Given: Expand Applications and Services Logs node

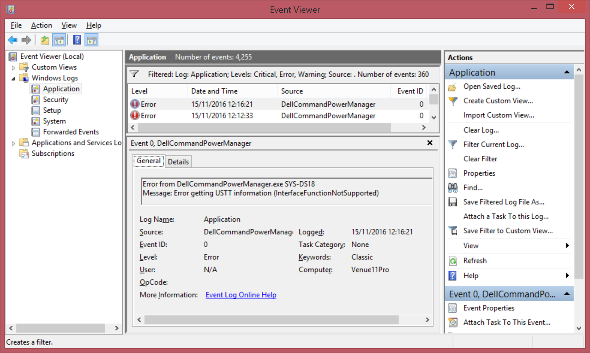Looking at the screenshot, I should 13,143.
